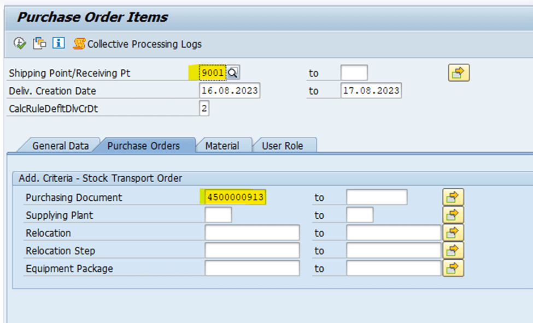Click Shipping Point field containing 9001
The width and height of the screenshot is (533, 323).
[213, 73]
